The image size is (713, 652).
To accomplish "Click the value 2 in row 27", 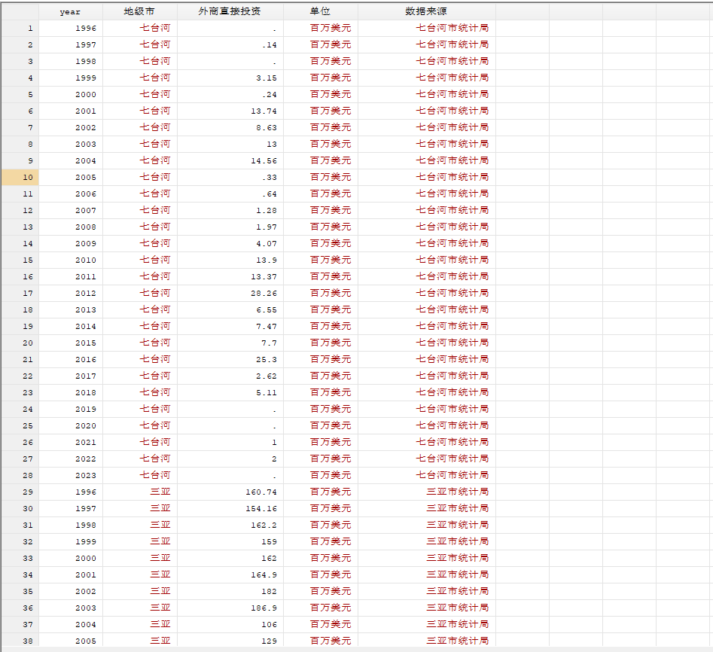I will [274, 459].
